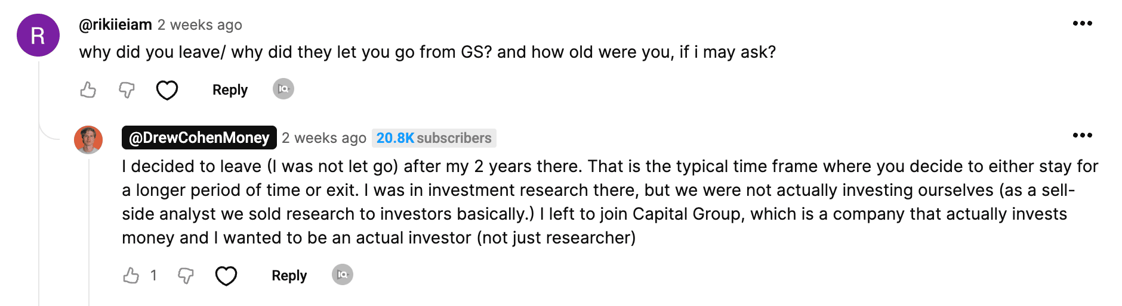The image size is (1122, 306).
Task: Open the first comment's 2 weeks ago timestamp
Action: coord(200,24)
